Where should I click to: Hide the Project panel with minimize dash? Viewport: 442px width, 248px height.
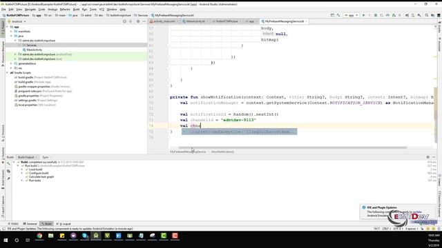tap(144, 21)
